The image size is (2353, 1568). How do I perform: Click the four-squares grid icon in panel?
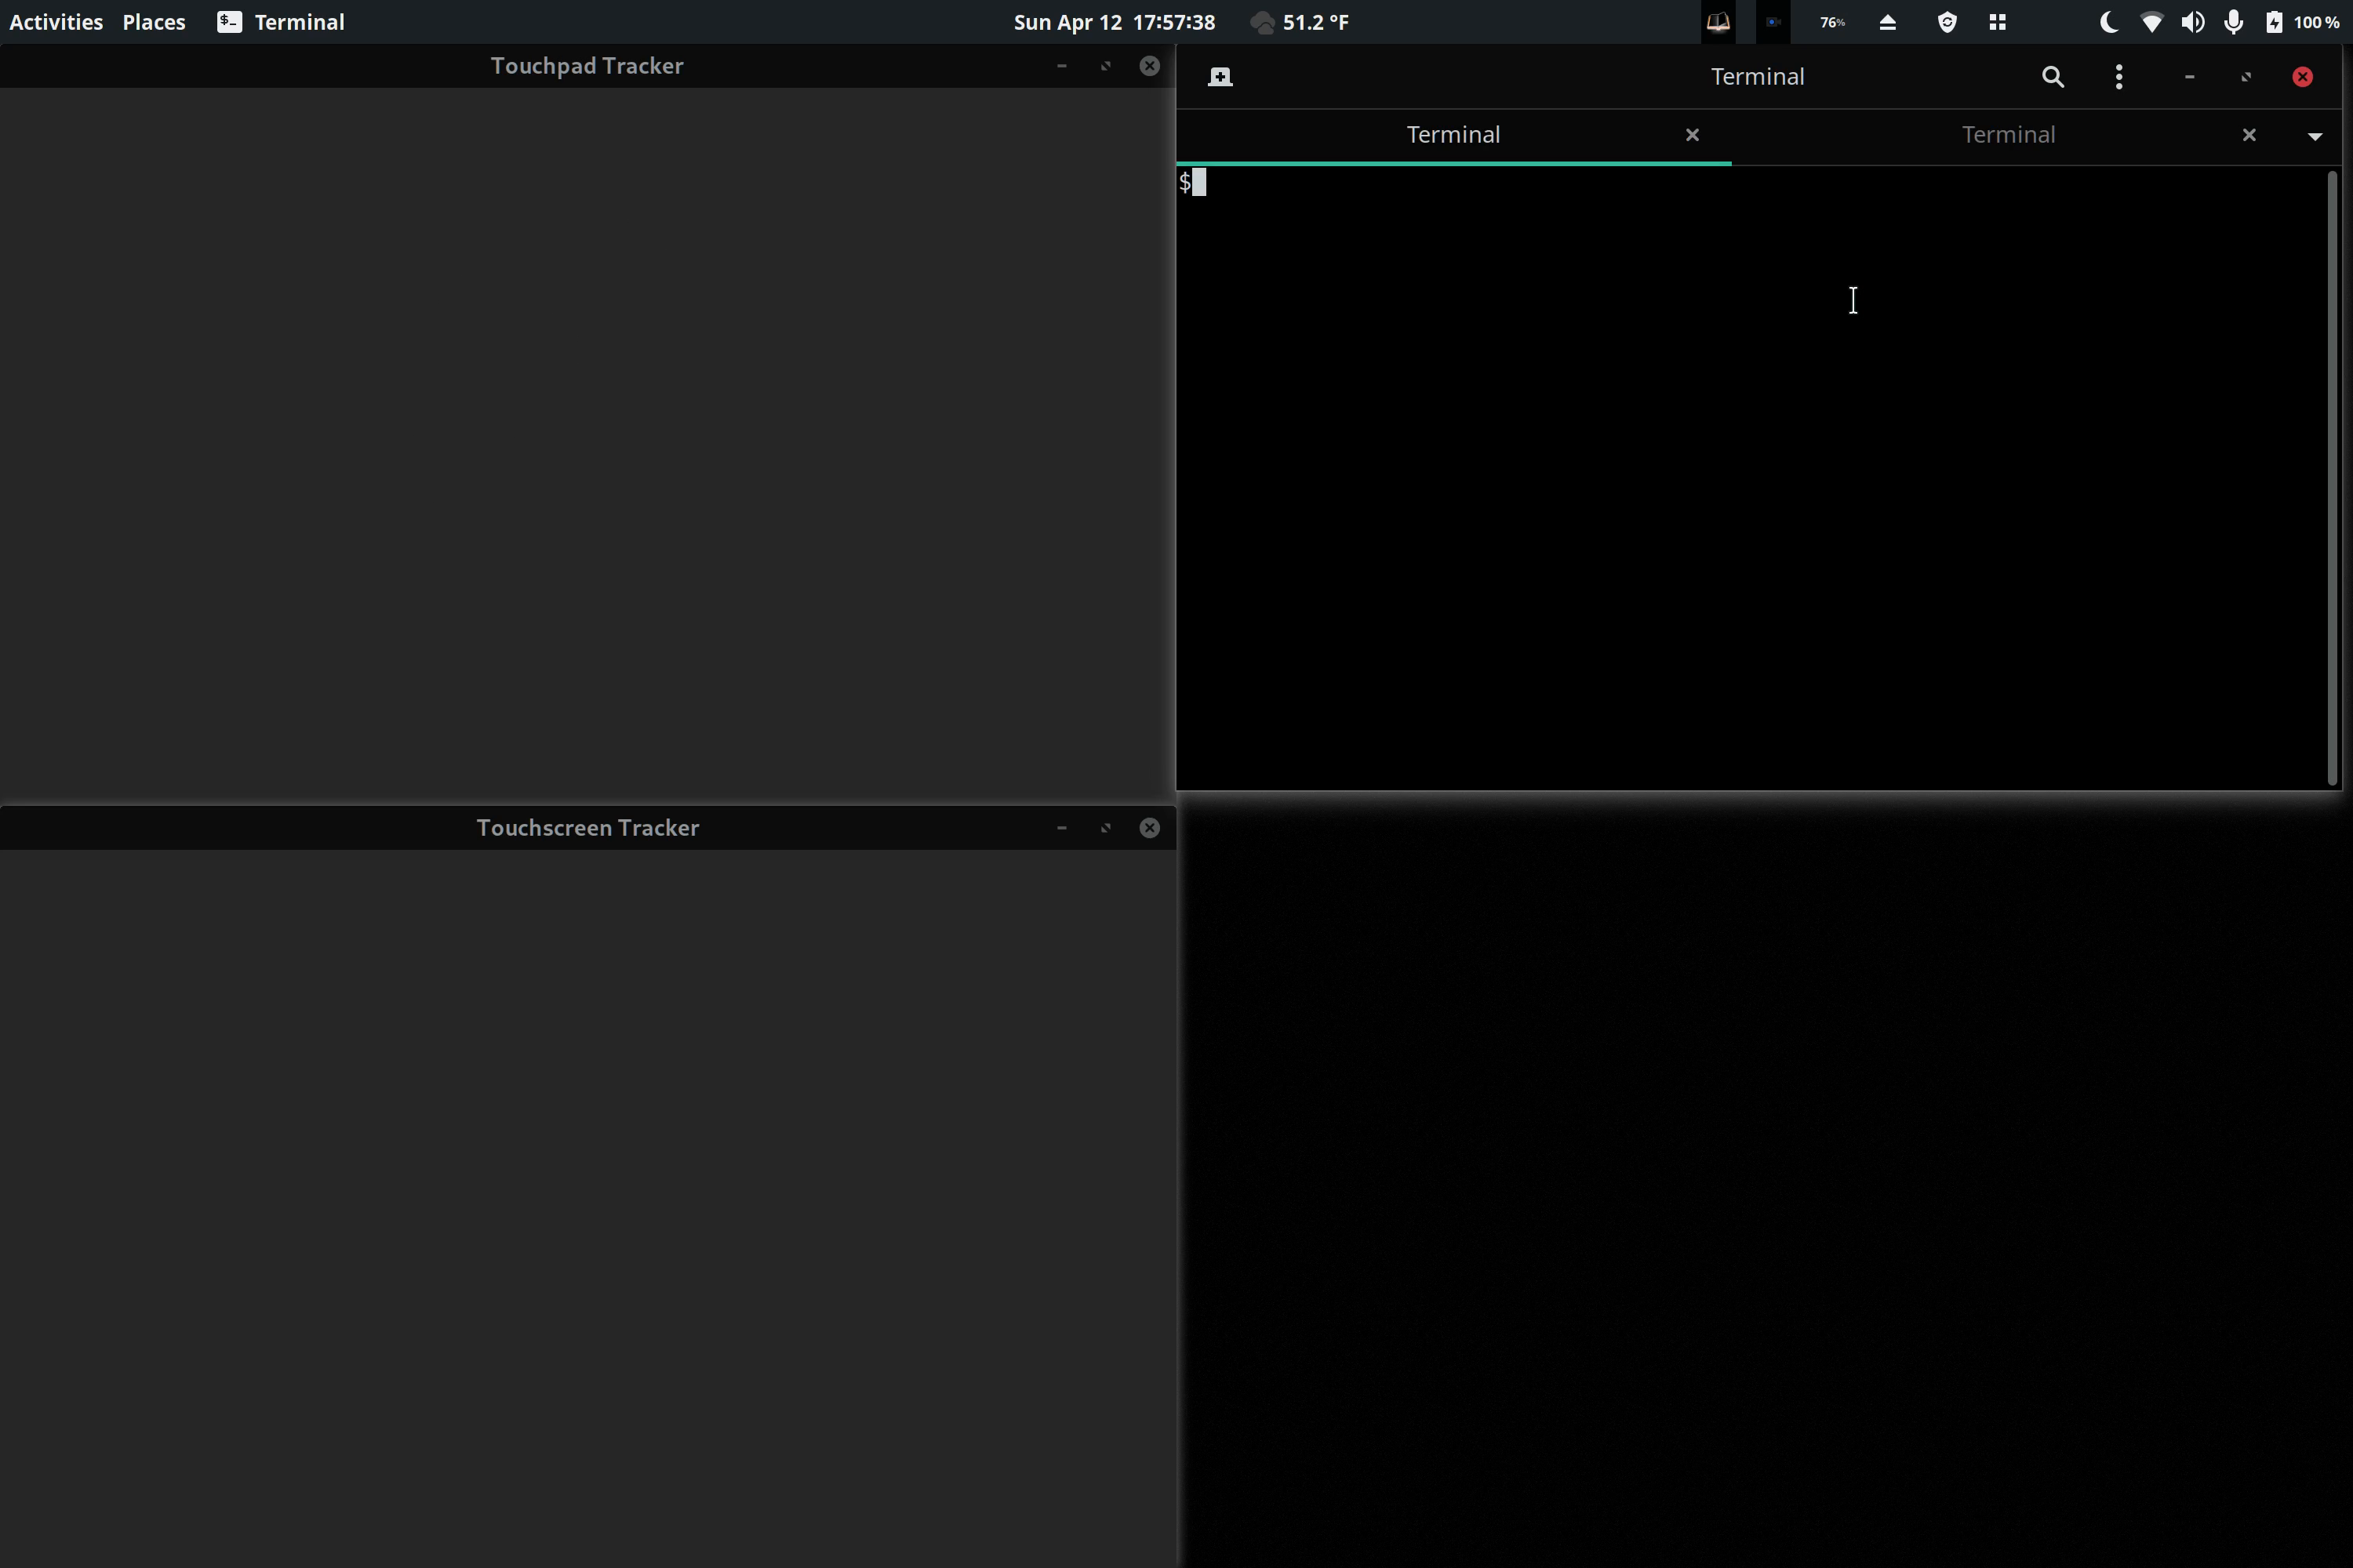(1997, 22)
